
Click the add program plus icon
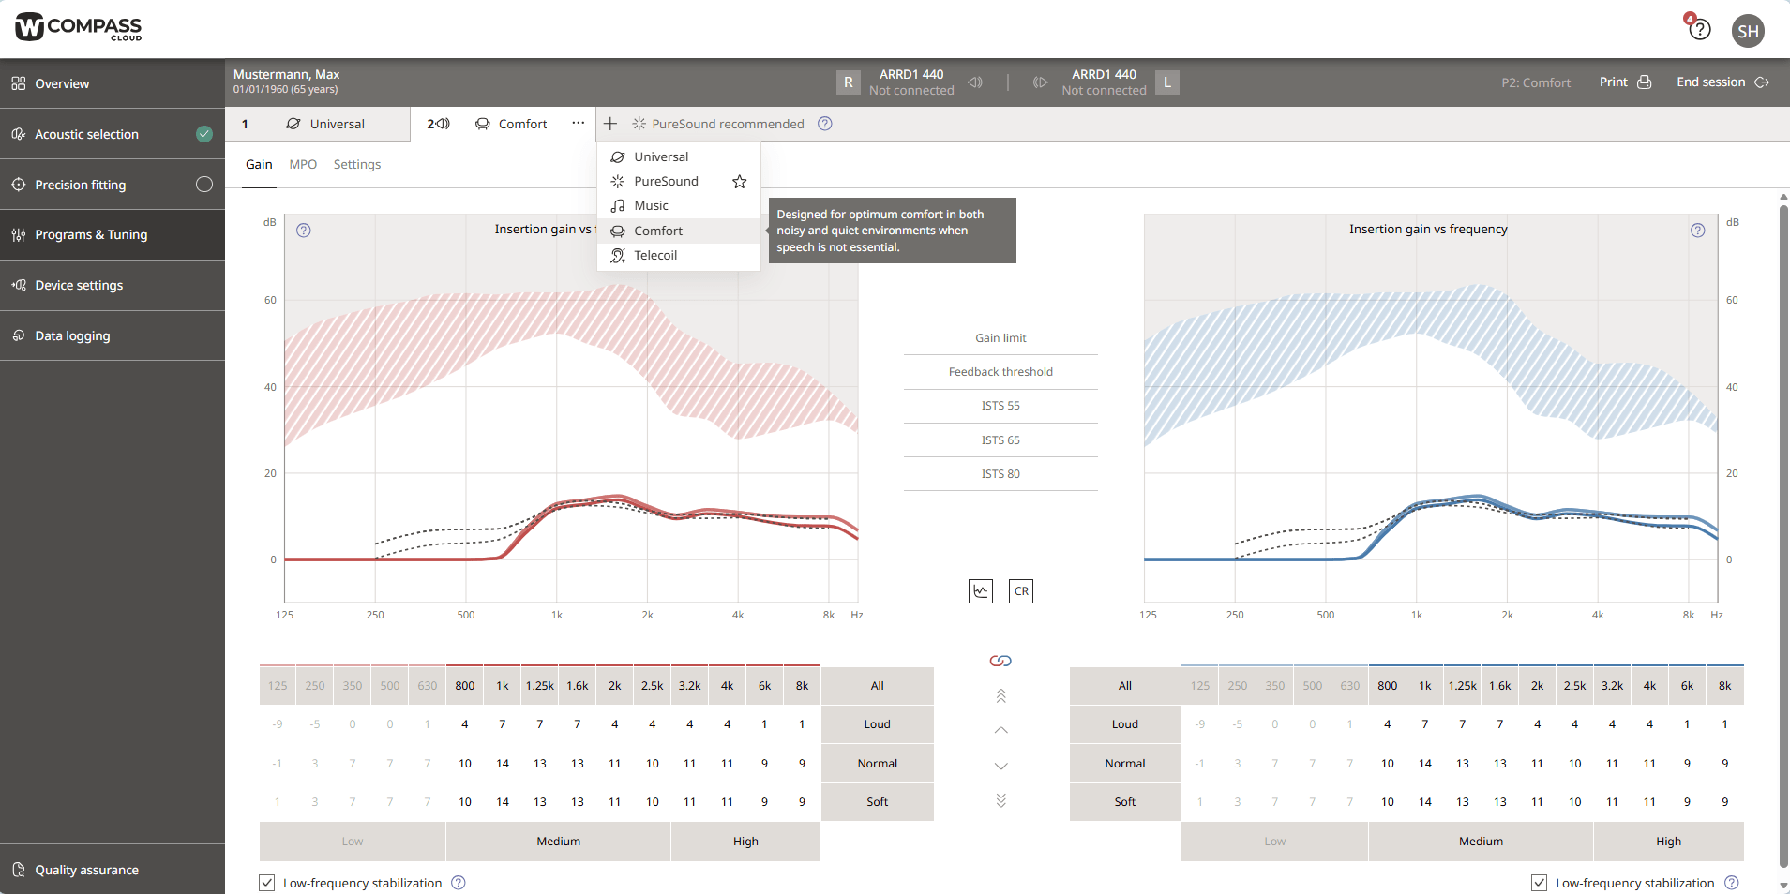610,124
